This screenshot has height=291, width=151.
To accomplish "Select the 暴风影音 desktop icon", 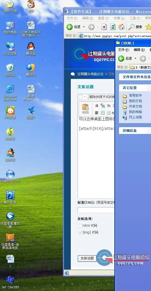I will (10, 197).
